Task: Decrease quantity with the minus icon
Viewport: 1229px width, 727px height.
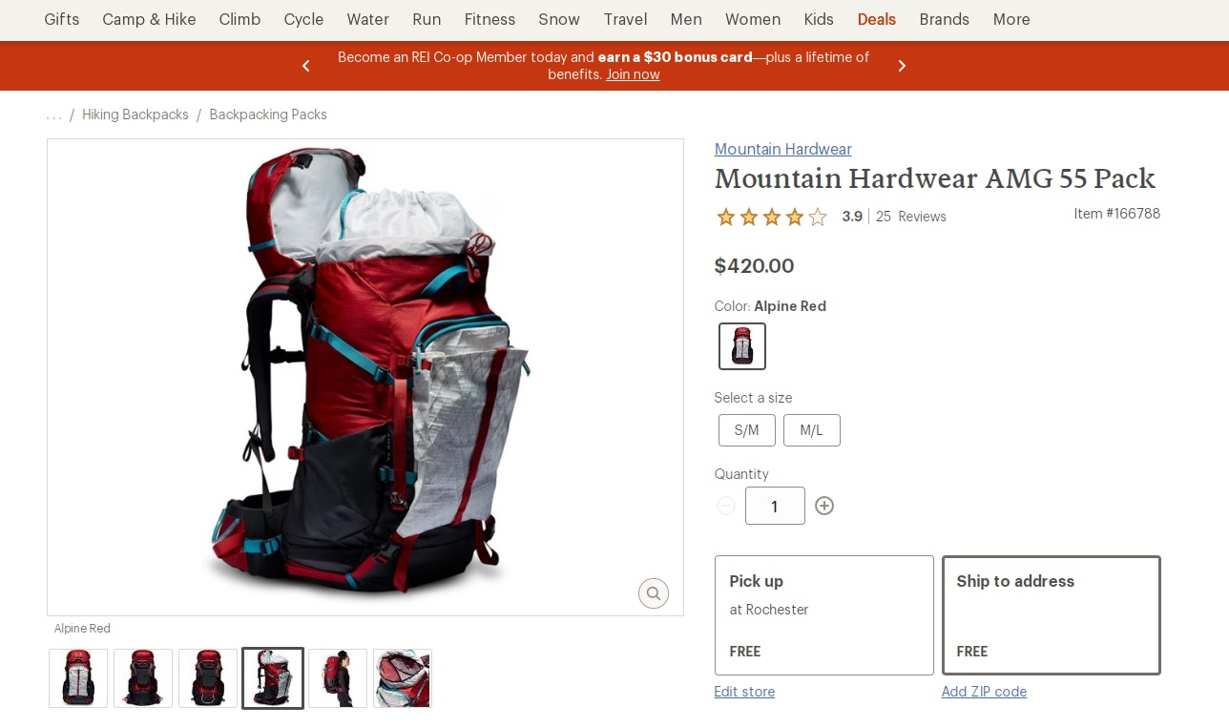Action: pyautogui.click(x=726, y=506)
